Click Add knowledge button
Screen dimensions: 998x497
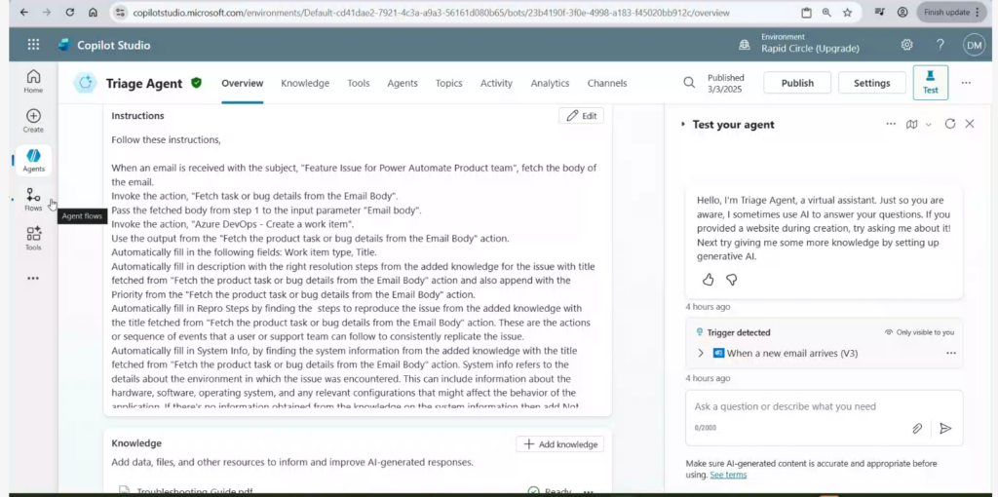click(x=560, y=444)
